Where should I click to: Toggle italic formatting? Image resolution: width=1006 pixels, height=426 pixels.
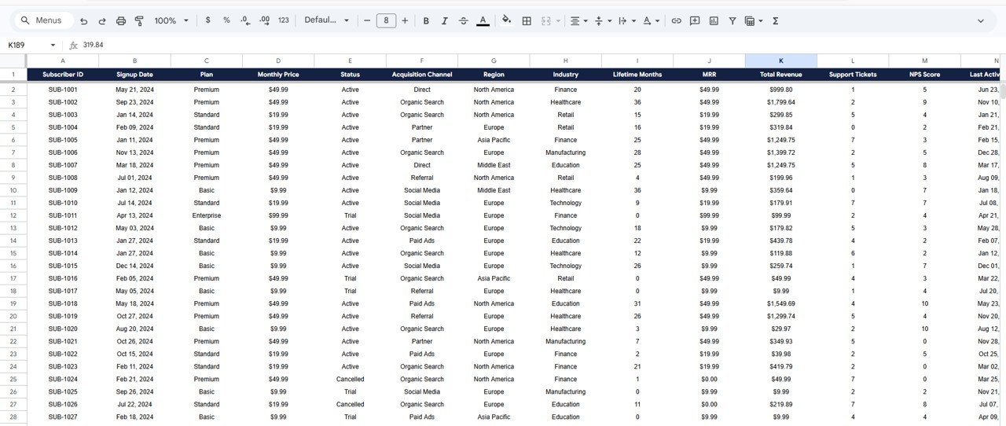pos(445,20)
